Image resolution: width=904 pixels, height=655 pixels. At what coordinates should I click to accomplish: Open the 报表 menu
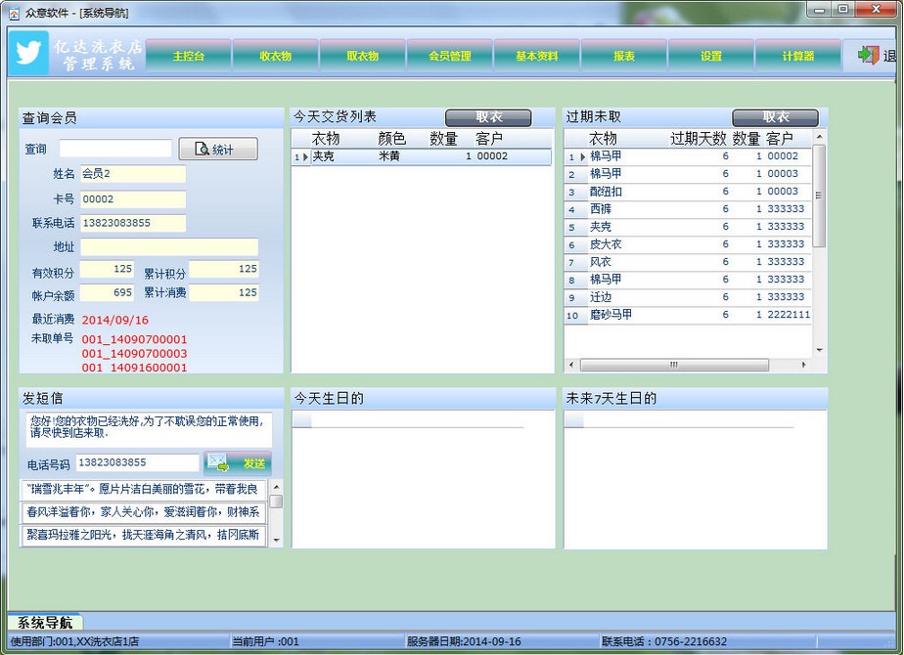coord(623,56)
